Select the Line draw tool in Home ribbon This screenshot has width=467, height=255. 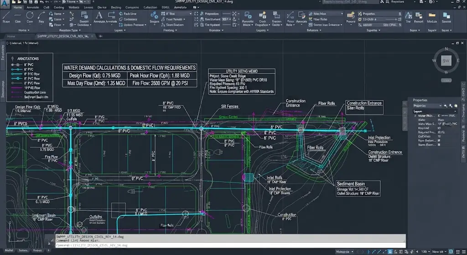point(6,17)
